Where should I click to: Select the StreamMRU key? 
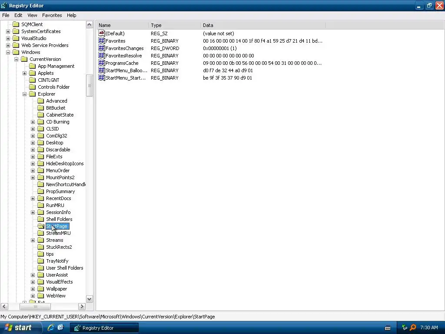[x=58, y=233]
